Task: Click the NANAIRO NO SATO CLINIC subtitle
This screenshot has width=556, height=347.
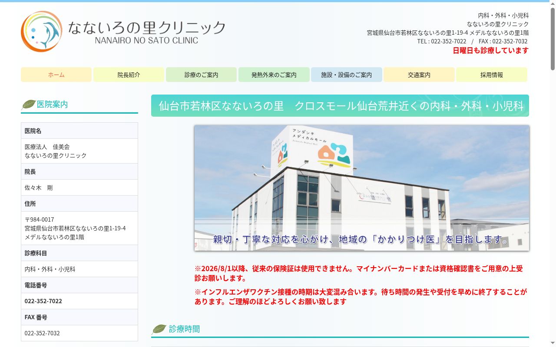Action: pos(146,40)
